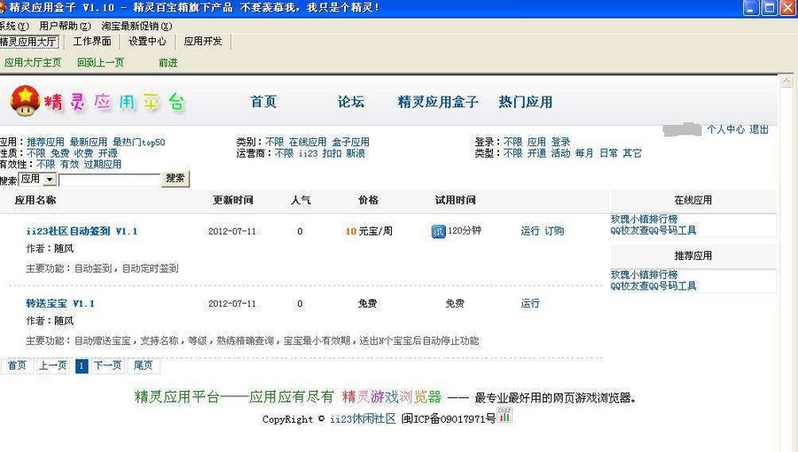Go to 上一页 in pagination
798x452 pixels.
click(52, 365)
